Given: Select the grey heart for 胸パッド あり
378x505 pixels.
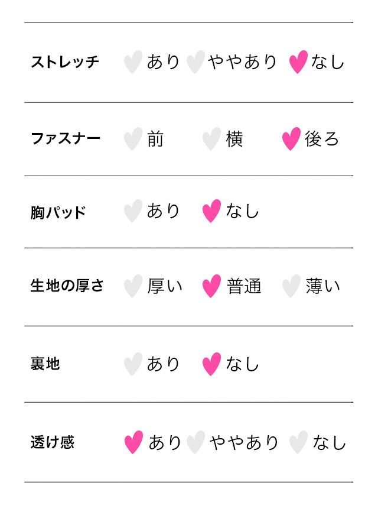Looking at the screenshot, I should [133, 211].
